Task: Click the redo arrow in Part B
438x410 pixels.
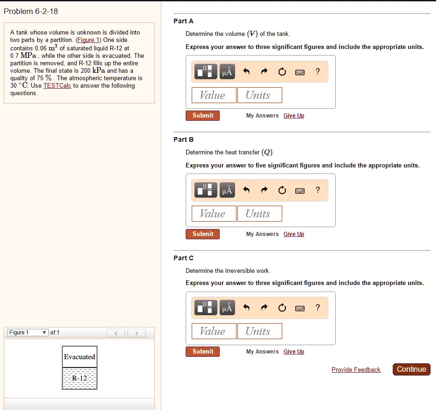Action: click(264, 190)
